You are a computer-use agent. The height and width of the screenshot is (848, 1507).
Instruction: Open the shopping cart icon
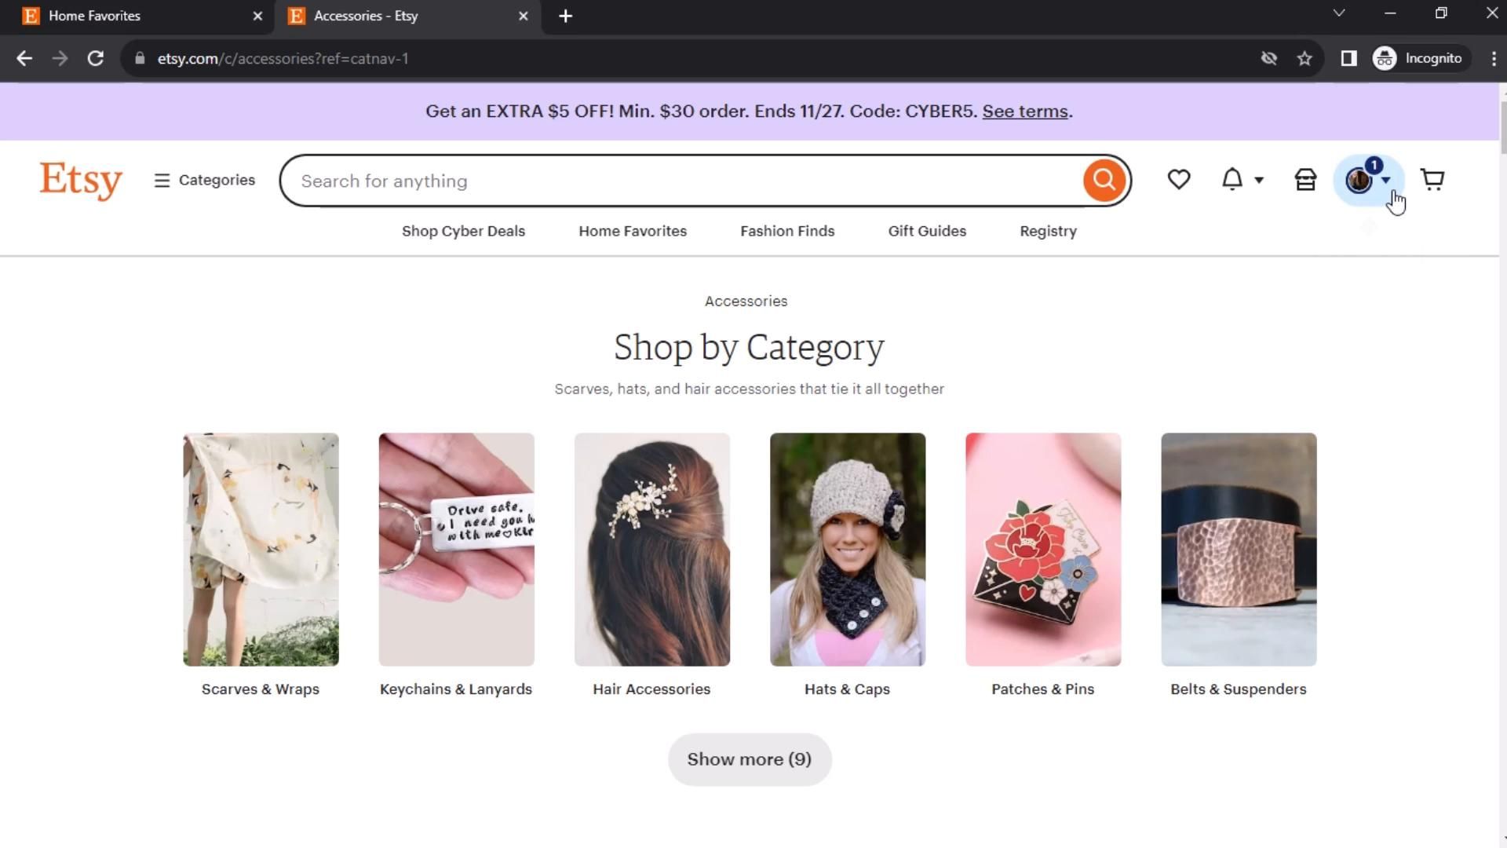(x=1432, y=180)
